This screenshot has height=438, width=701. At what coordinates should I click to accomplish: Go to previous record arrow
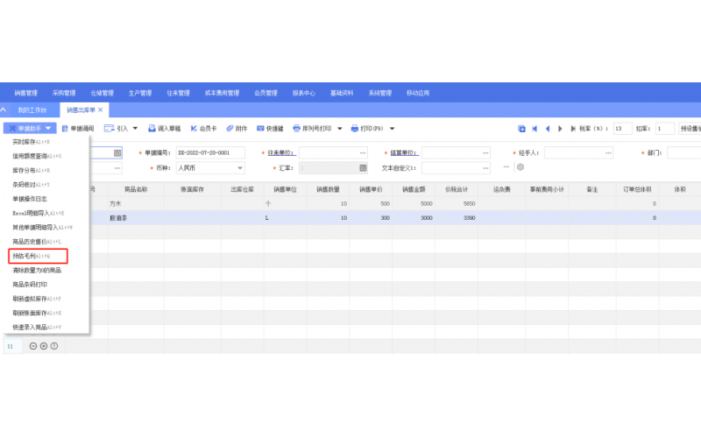pyautogui.click(x=547, y=129)
